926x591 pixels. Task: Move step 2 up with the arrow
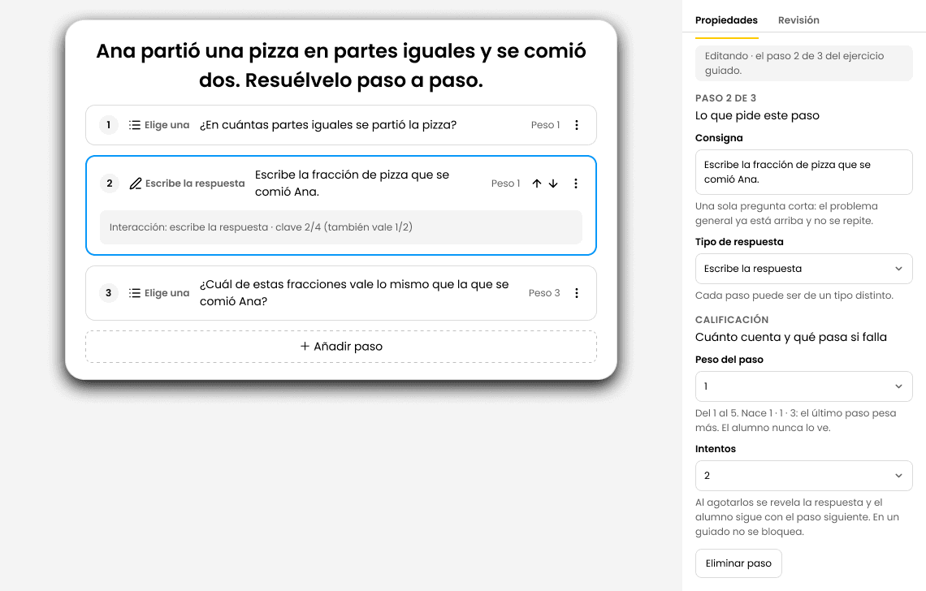click(537, 183)
